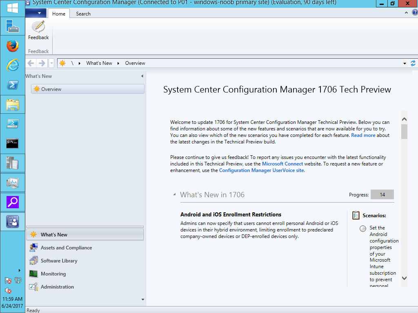Open the navigation history dropdown arrow

click(x=51, y=63)
